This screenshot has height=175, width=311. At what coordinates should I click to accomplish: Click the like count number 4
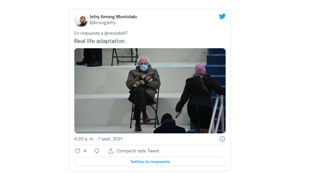(x=85, y=151)
